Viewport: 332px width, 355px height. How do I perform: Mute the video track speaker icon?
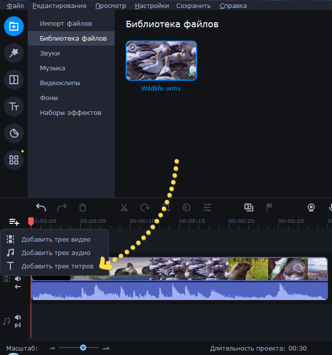(18, 279)
